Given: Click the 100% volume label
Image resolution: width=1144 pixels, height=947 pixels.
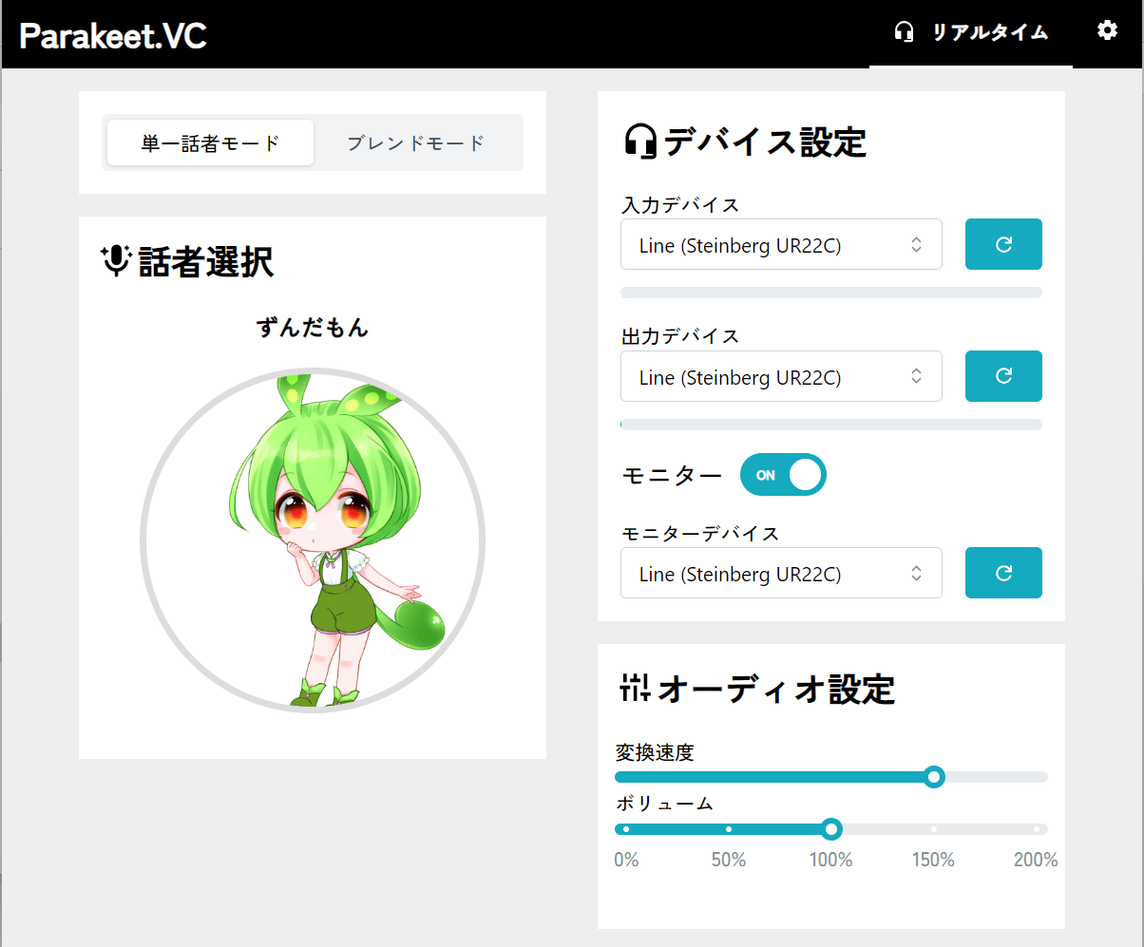Looking at the screenshot, I should (831, 861).
